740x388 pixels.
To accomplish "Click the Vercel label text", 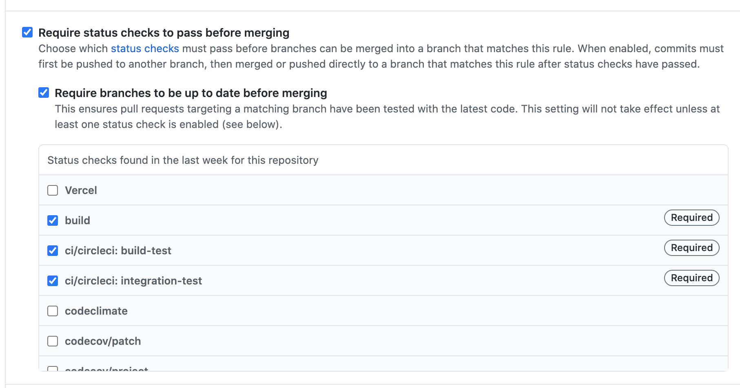I will tap(81, 190).
